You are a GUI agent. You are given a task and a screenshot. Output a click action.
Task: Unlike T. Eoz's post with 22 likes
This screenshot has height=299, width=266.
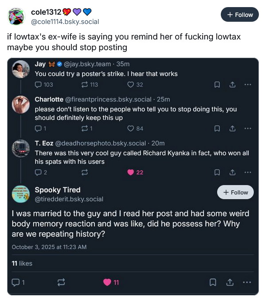[130, 172]
